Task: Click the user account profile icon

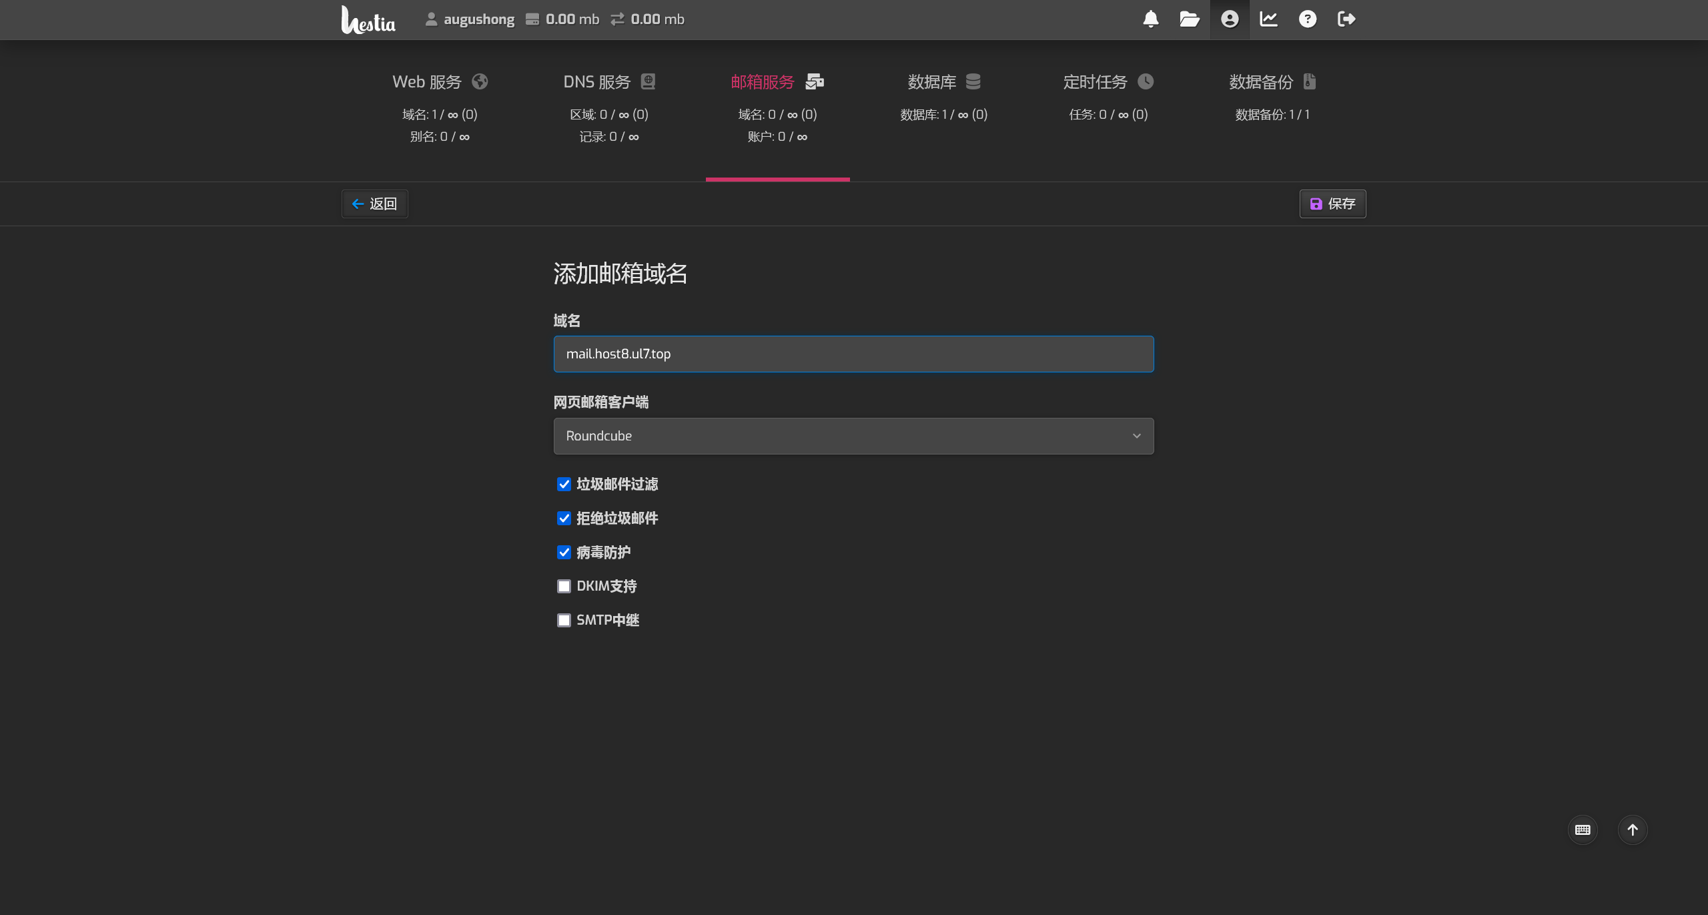Action: click(1230, 19)
